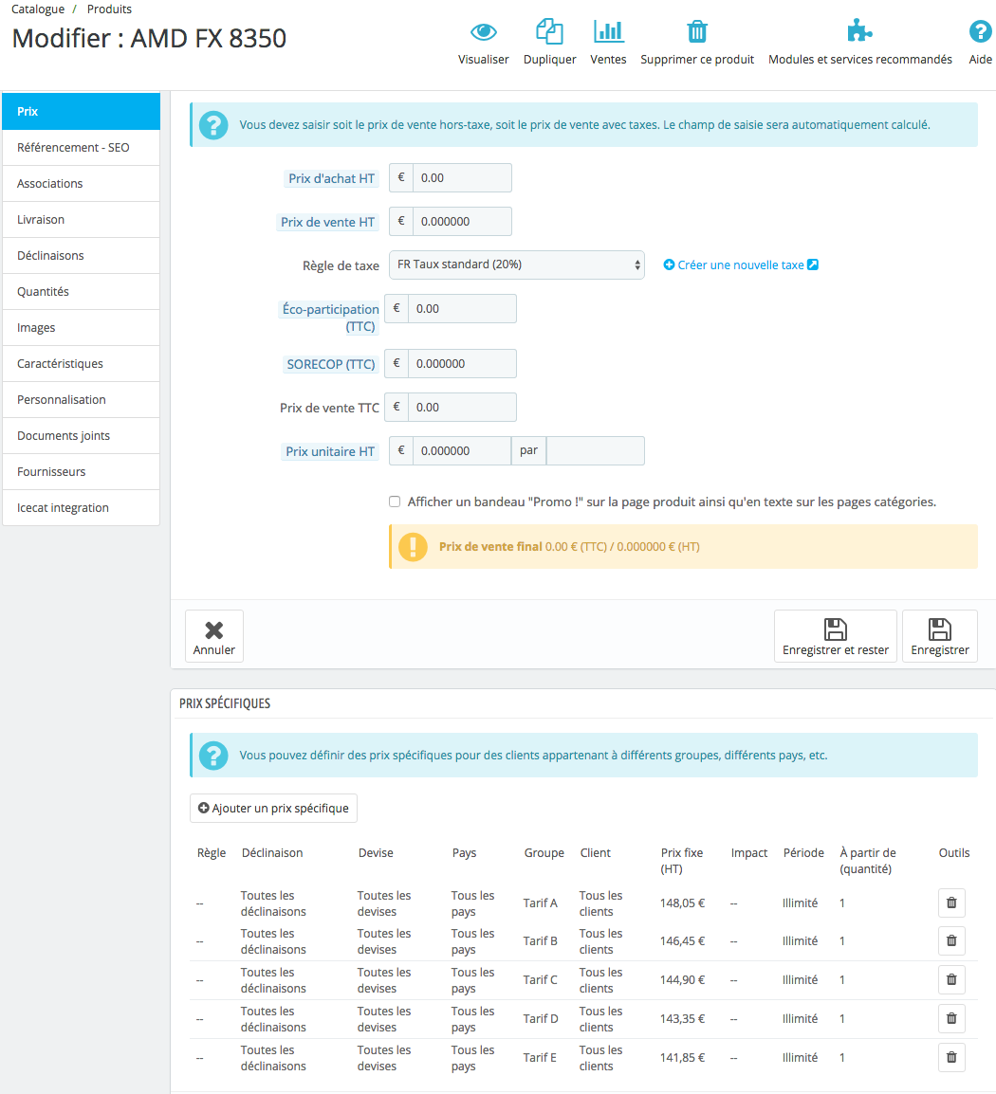Click the Prix d'achat HT label
Image resolution: width=996 pixels, height=1094 pixels.
point(332,178)
